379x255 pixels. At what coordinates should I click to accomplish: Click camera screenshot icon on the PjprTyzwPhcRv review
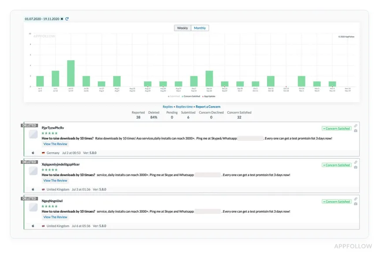coord(356,131)
